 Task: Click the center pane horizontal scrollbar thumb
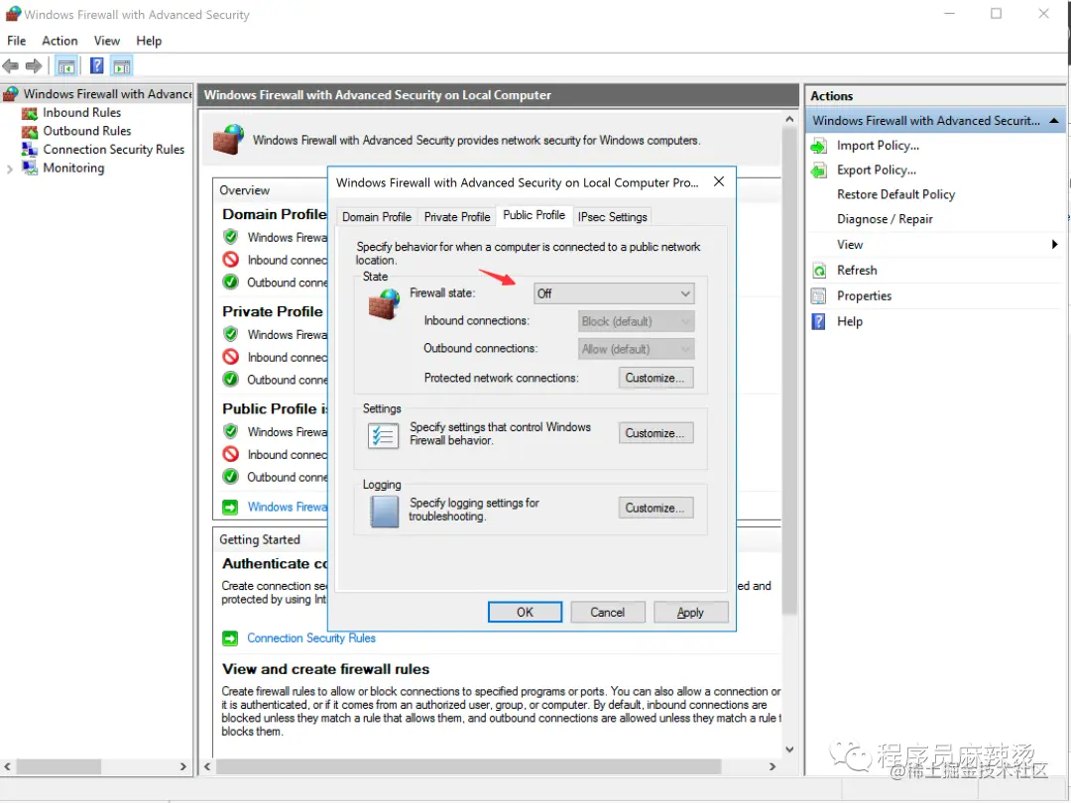click(x=468, y=766)
